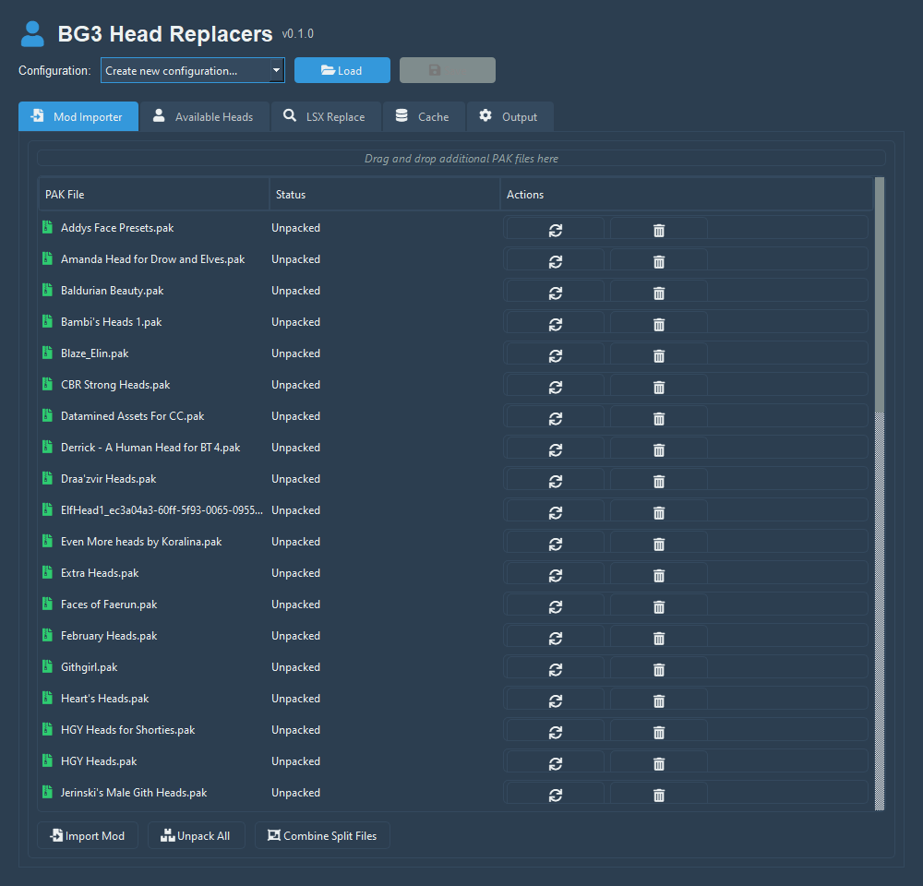
Task: Trash the Amanda Head for Drow and Elves.pak
Action: tap(659, 260)
